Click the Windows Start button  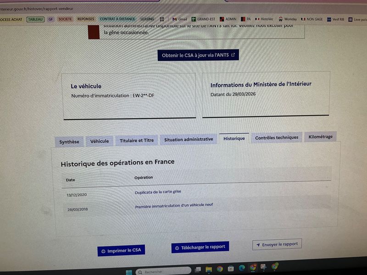(129, 272)
